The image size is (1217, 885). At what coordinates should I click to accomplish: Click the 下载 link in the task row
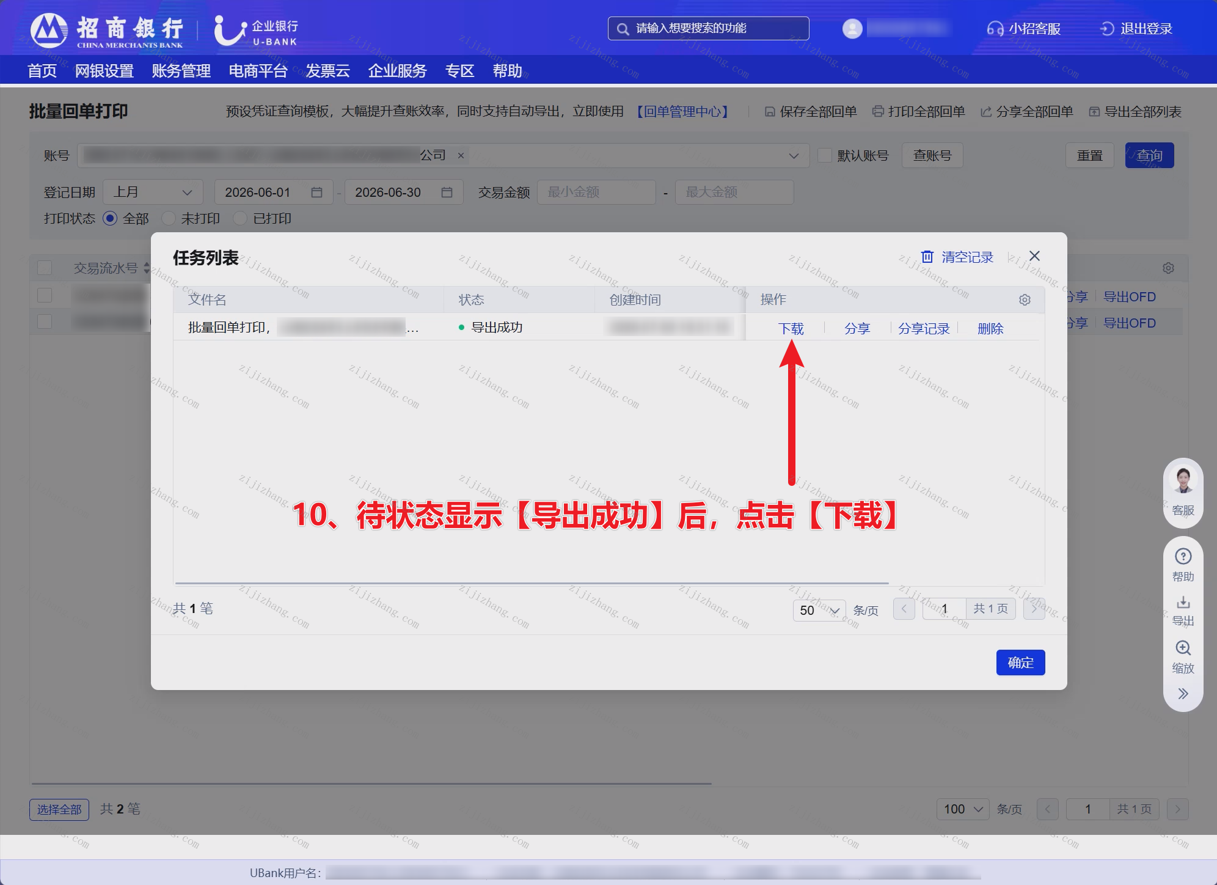[791, 329]
